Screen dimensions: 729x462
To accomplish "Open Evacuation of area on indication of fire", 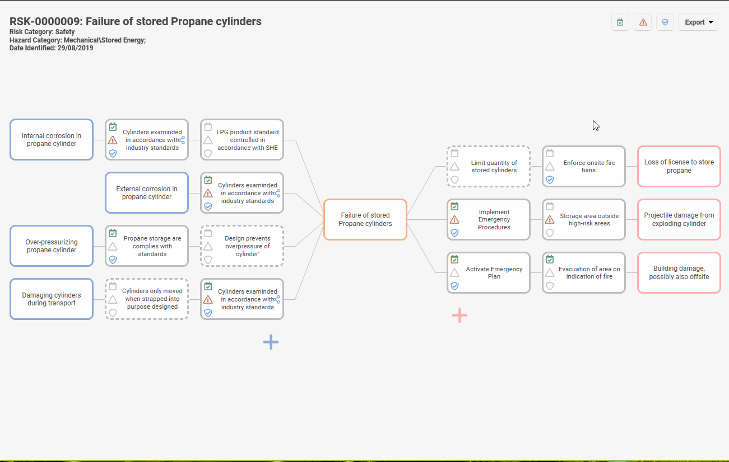I will point(589,273).
